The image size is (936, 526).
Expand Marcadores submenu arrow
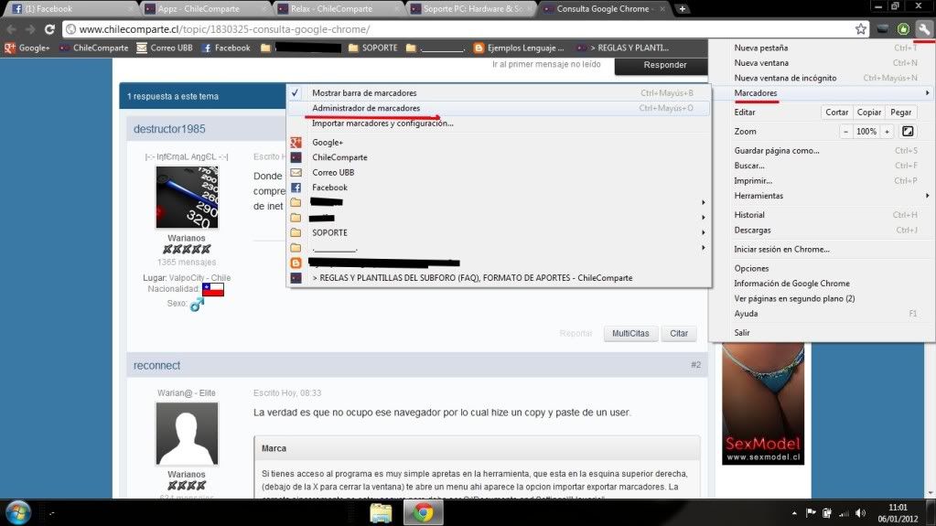[x=927, y=92]
